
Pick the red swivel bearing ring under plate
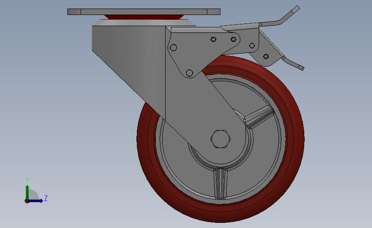[144, 17]
